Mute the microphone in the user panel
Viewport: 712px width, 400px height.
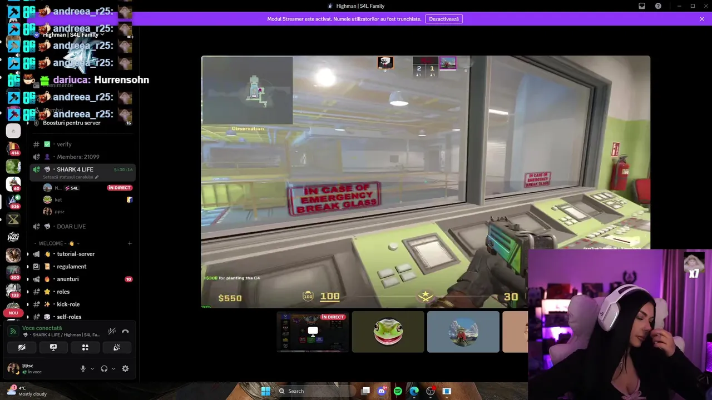pos(83,368)
